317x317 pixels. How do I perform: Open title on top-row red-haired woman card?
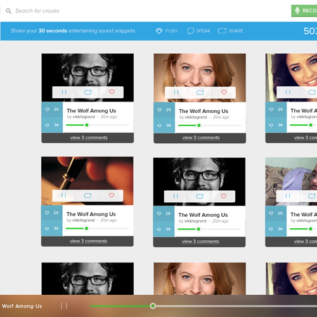pyautogui.click(x=204, y=111)
